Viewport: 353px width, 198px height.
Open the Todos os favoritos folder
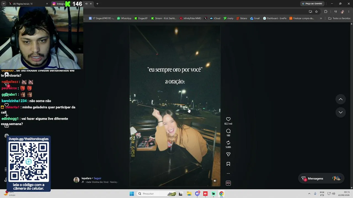pos(339,18)
